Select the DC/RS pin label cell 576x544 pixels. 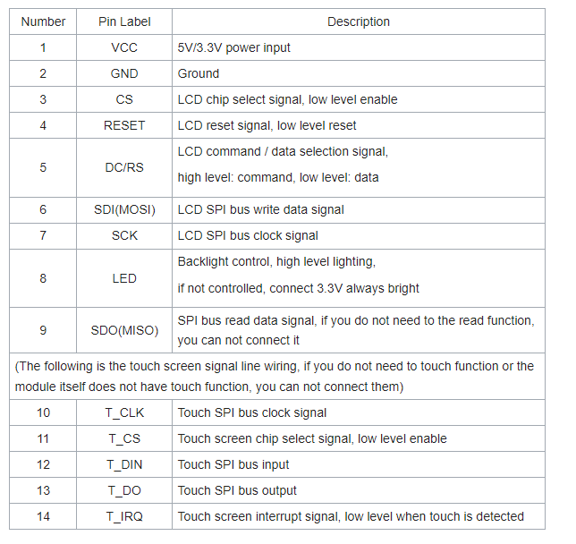click(124, 167)
